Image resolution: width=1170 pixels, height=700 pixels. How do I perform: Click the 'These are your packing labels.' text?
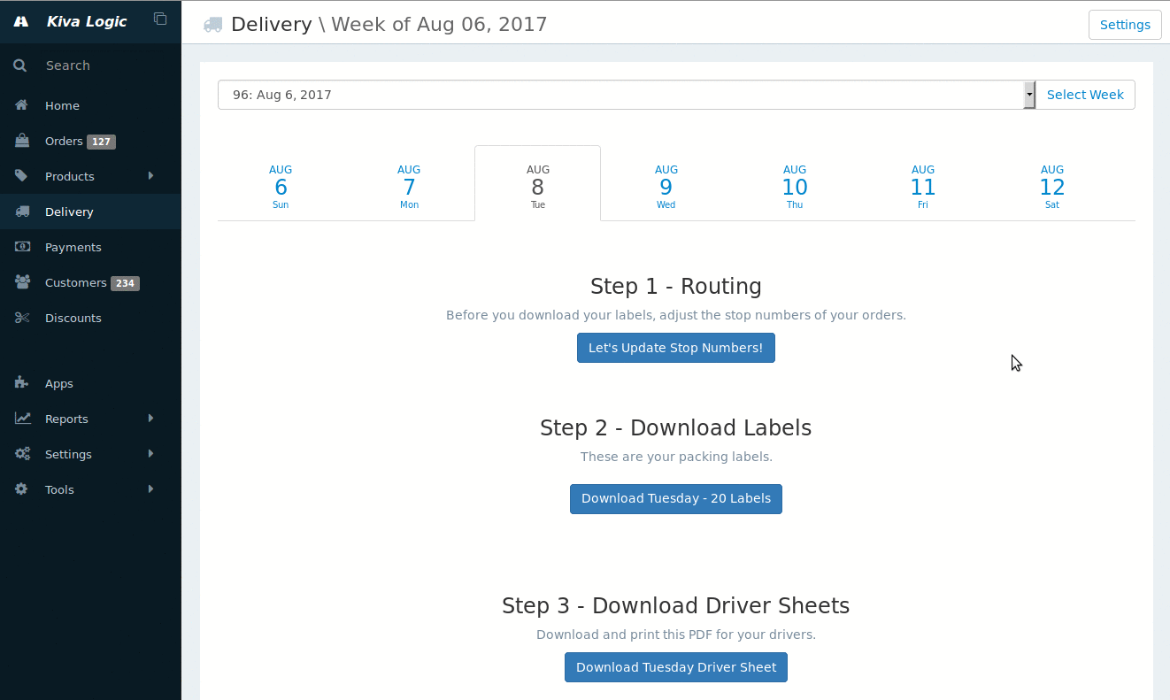tap(676, 457)
